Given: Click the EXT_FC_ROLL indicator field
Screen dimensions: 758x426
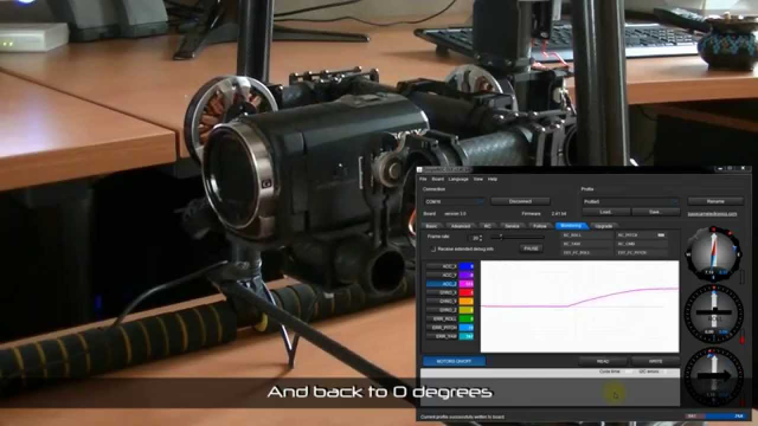Looking at the screenshot, I should coord(587,253).
